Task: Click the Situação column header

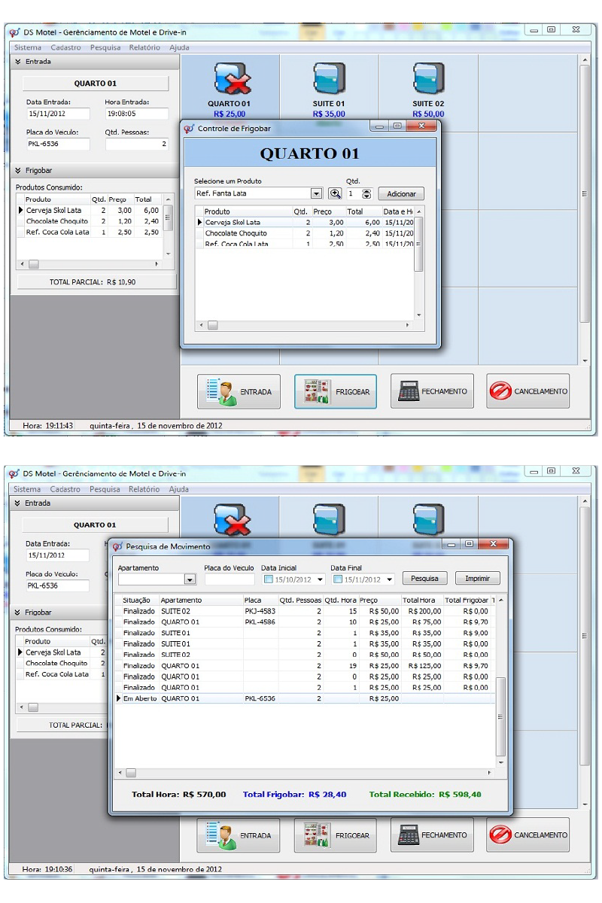Action: point(137,600)
